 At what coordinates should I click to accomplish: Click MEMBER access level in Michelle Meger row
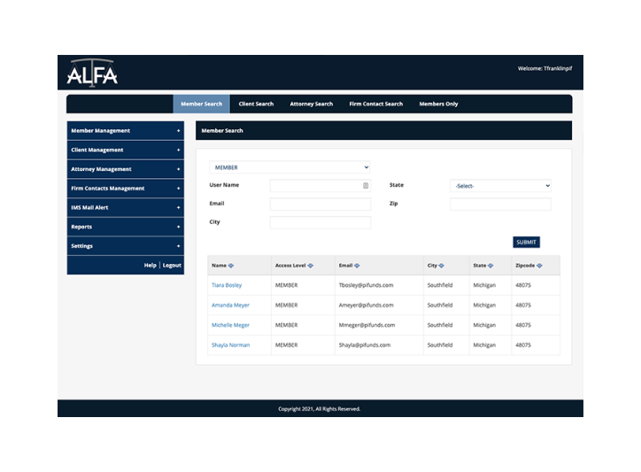coord(286,325)
